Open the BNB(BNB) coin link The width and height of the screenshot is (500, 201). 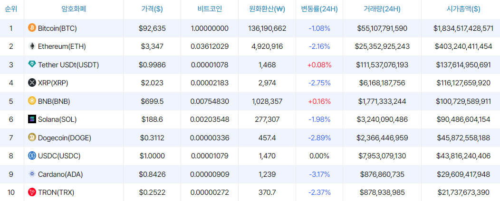[54, 101]
